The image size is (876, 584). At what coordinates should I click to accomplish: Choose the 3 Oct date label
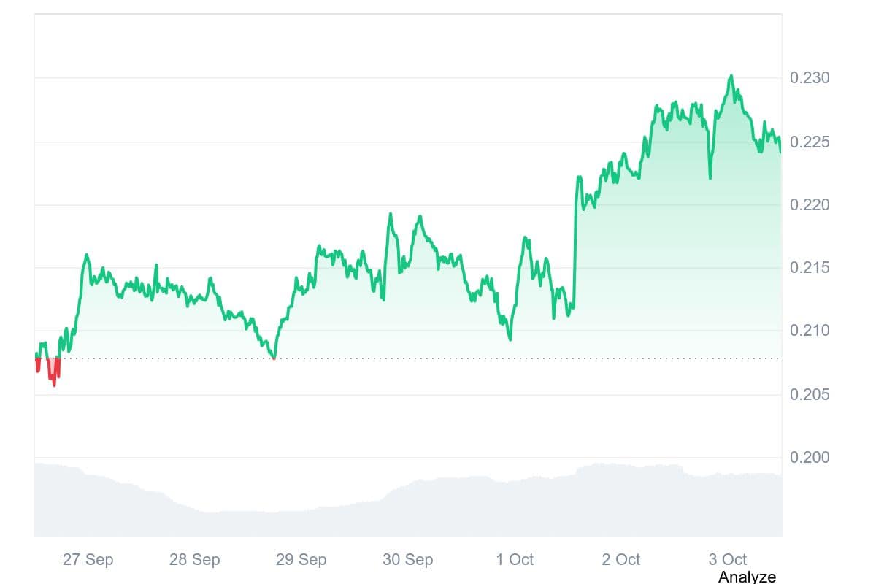click(x=728, y=560)
